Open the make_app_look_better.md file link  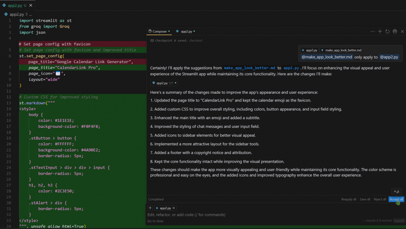coord(249,68)
